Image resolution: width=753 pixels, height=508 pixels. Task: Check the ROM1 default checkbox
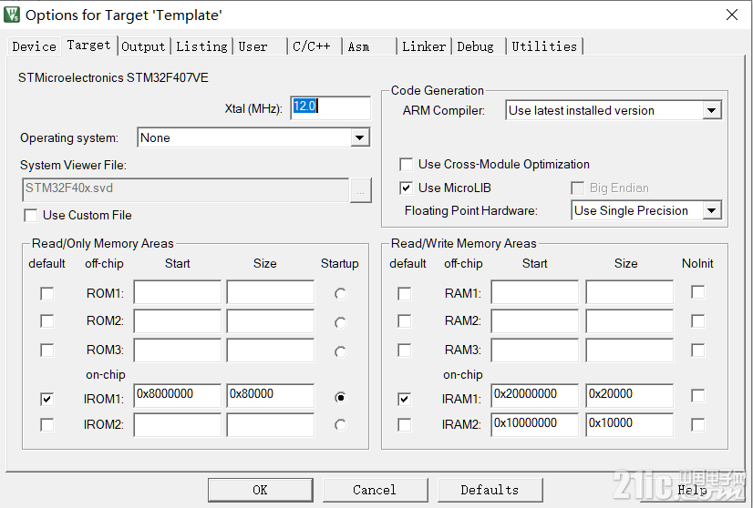click(47, 293)
